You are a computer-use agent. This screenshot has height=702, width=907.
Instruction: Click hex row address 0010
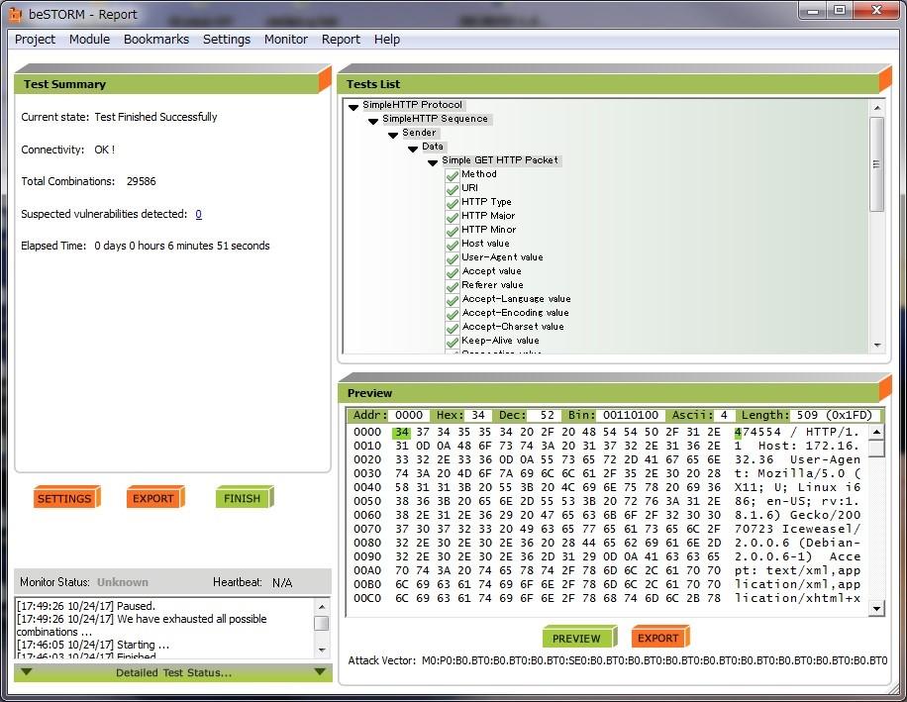(367, 446)
